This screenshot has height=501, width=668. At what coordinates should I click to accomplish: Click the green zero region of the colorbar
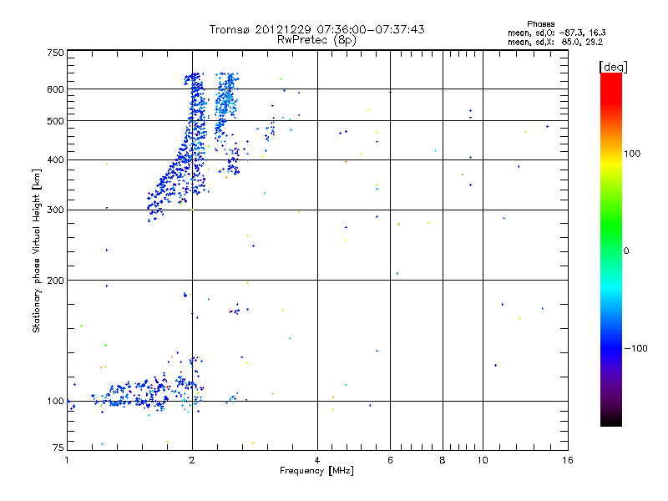[611, 250]
